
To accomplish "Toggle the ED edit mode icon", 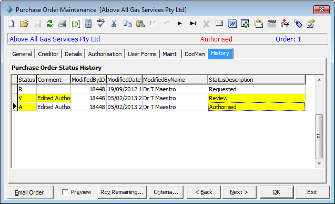I will click(75, 24).
